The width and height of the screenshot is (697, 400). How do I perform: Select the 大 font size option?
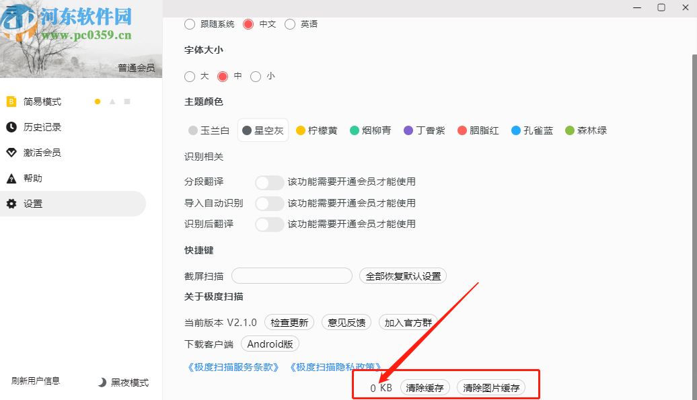pyautogui.click(x=190, y=76)
